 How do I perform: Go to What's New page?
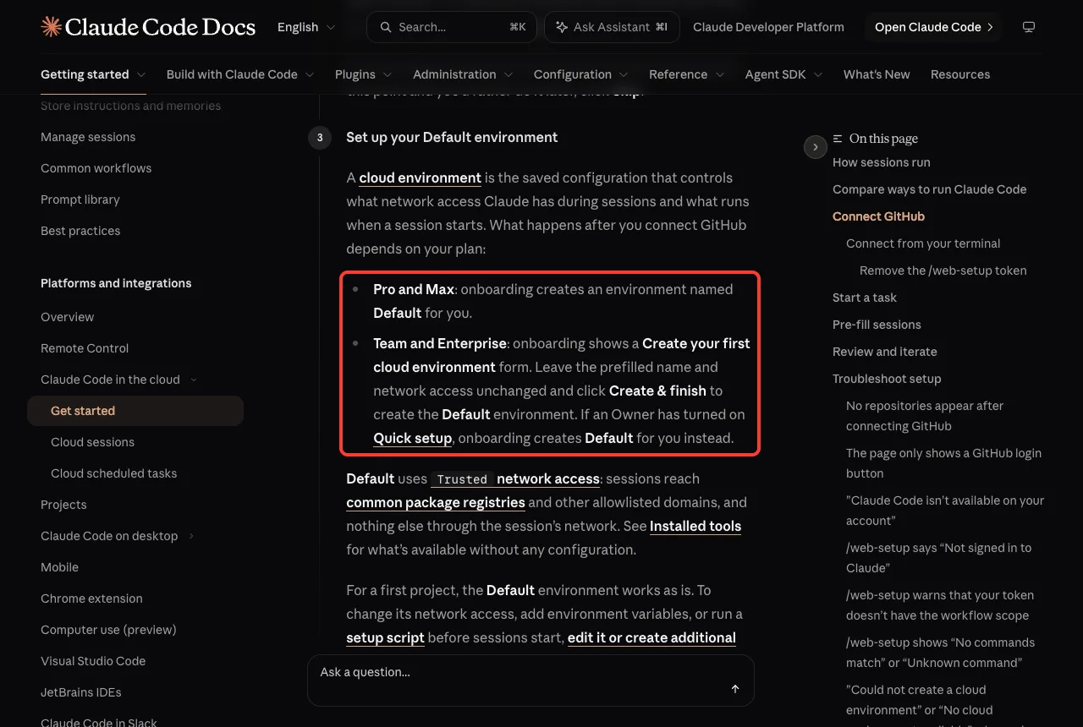pos(877,74)
